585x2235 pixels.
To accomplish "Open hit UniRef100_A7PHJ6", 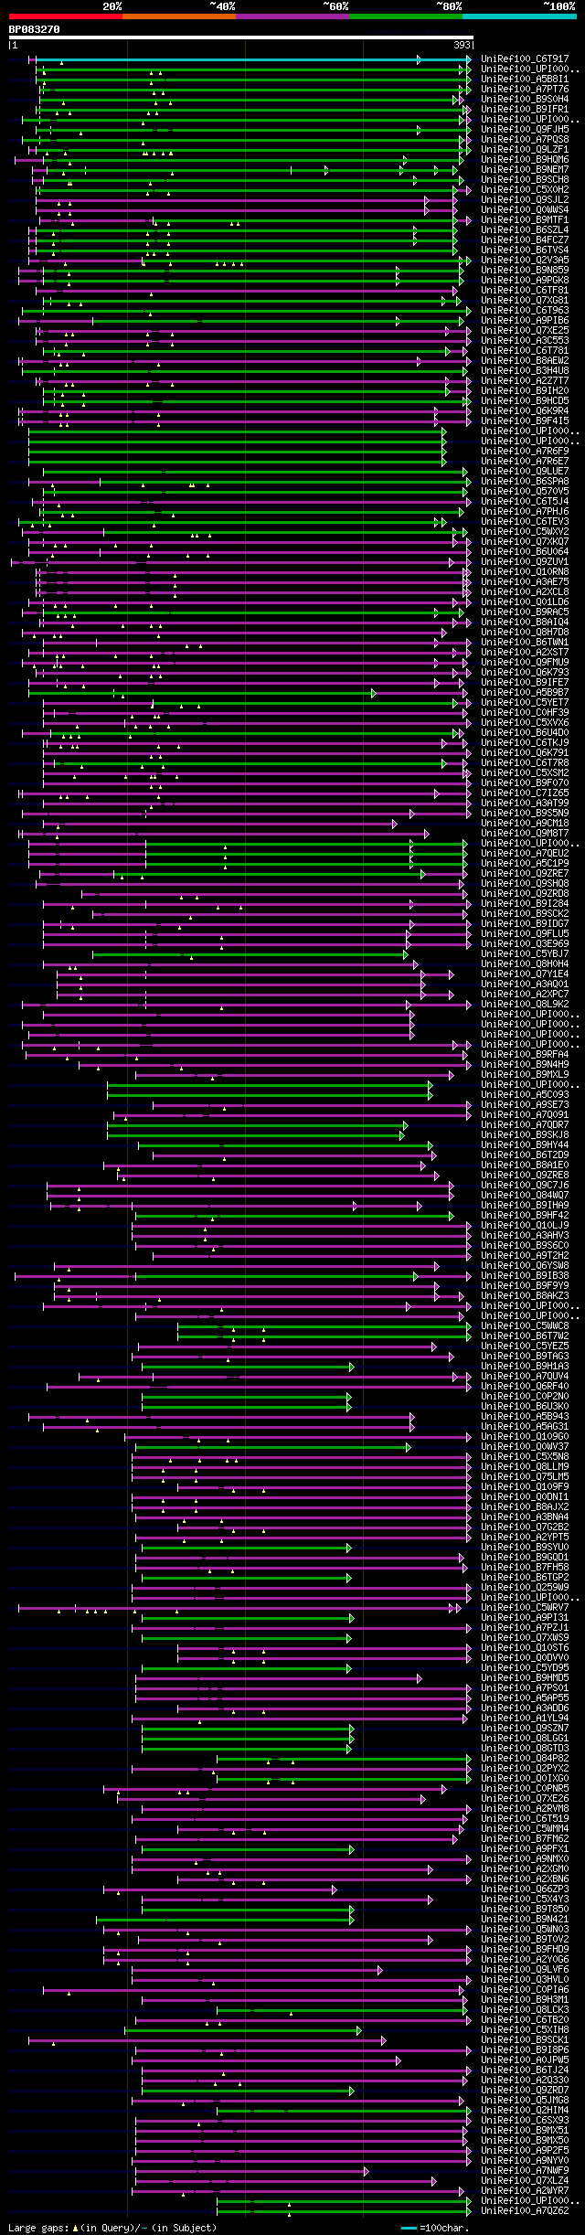I will pos(526,512).
